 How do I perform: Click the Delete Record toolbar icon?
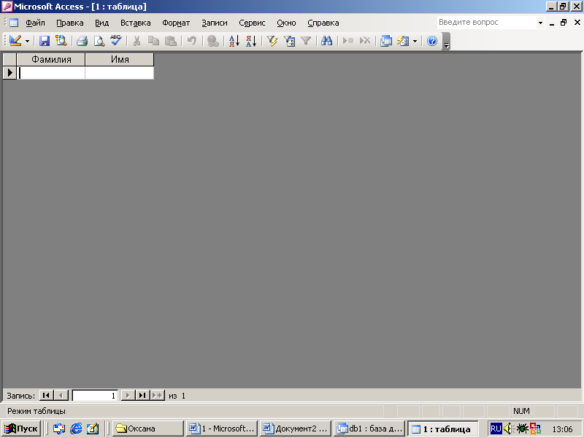pos(365,41)
